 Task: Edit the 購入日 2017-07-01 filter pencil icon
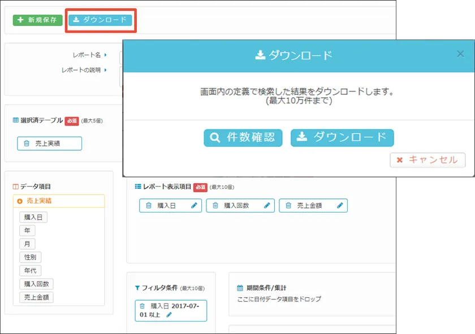pos(169,315)
